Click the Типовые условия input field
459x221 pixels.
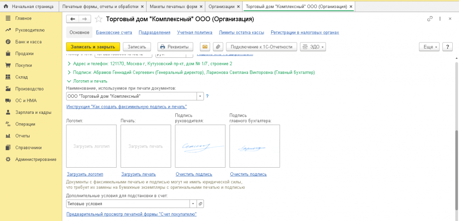[x=128, y=204]
